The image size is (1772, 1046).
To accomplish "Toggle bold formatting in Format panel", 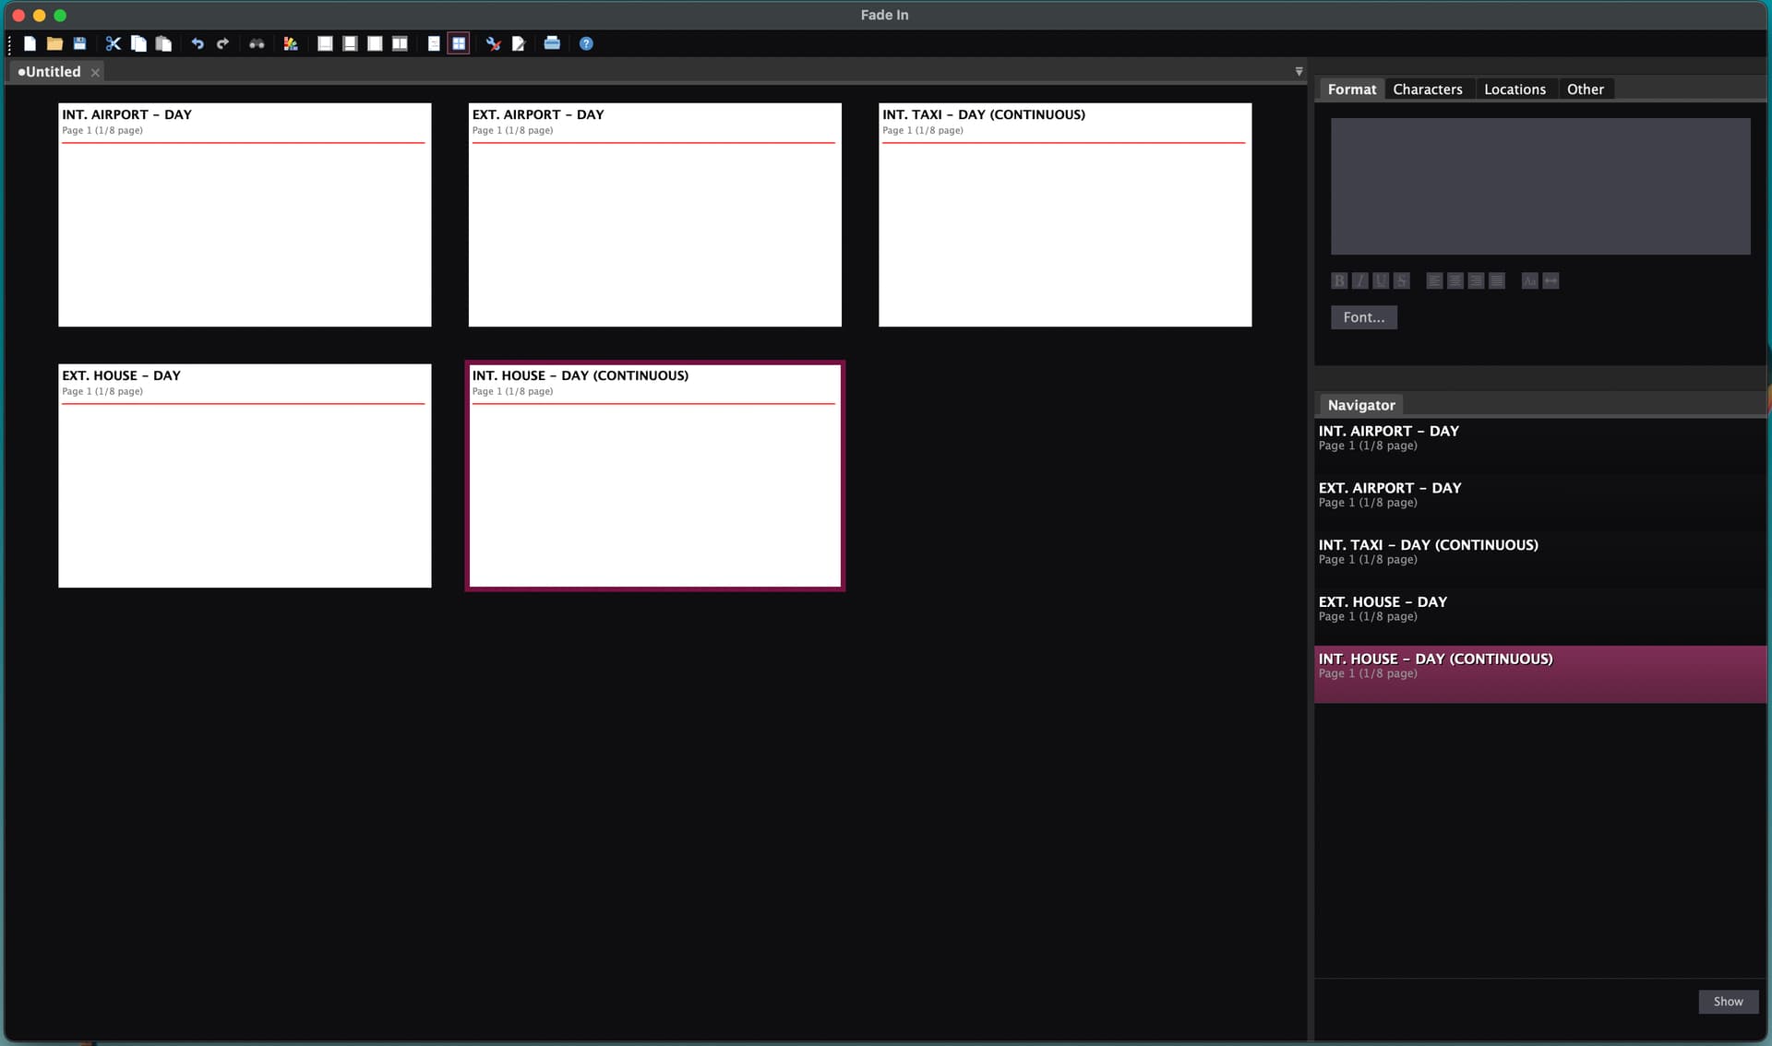I will coord(1339,280).
